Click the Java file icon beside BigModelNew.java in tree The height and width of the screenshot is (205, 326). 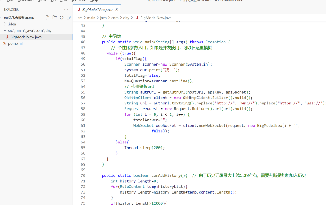(7, 37)
